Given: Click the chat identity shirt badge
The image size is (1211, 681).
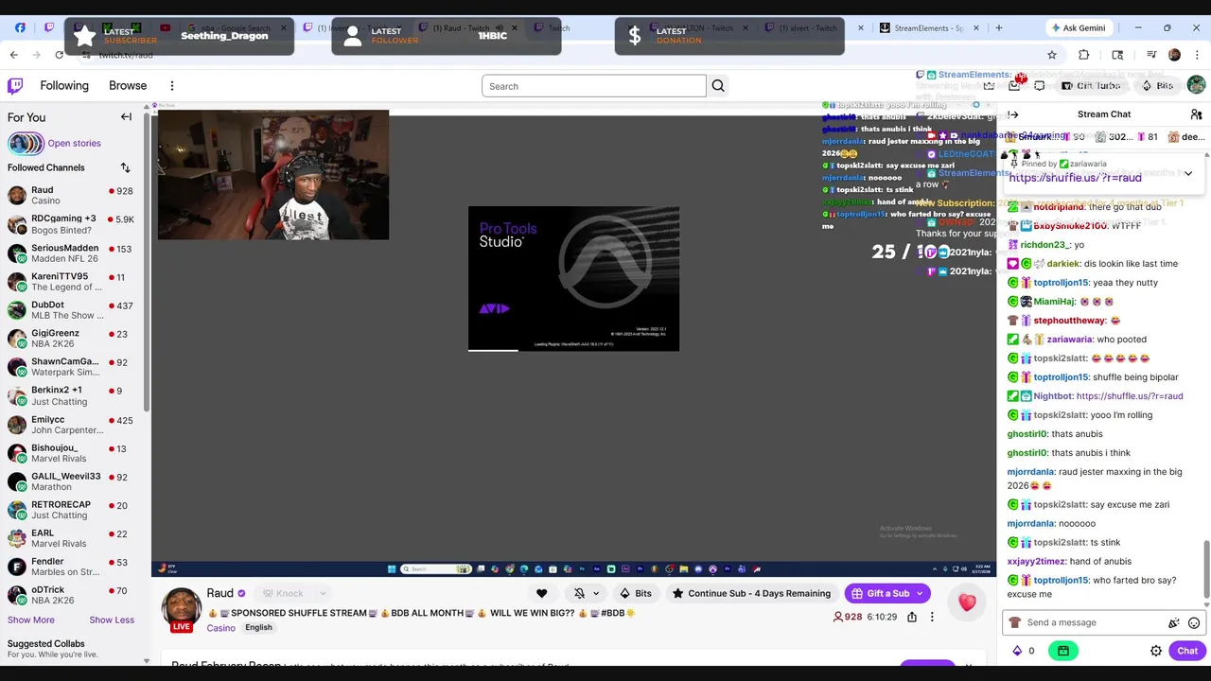Looking at the screenshot, I should coord(1015,622).
